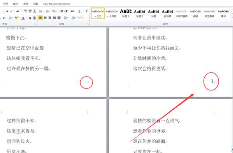This screenshot has width=233, height=153.
Task: Click the character border icon
Action: (35, 11)
